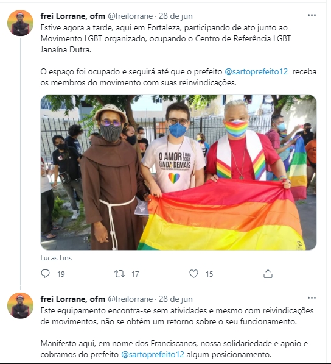Share the first tweet via share icon
The width and height of the screenshot is (331, 364).
point(268,274)
